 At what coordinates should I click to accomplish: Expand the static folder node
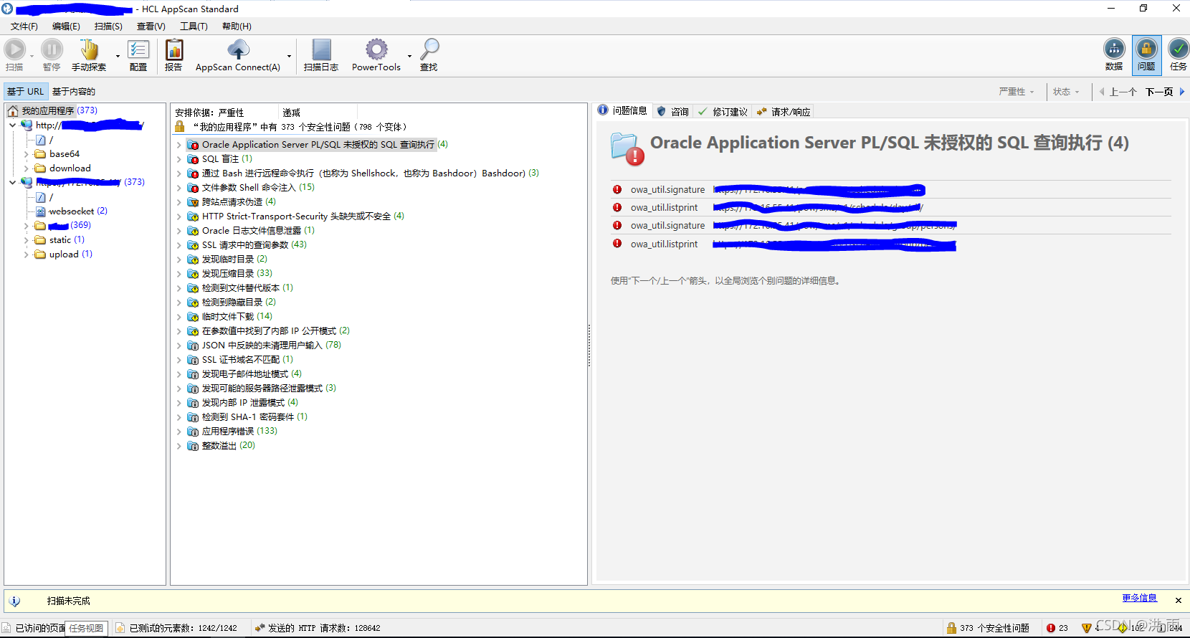tap(27, 240)
